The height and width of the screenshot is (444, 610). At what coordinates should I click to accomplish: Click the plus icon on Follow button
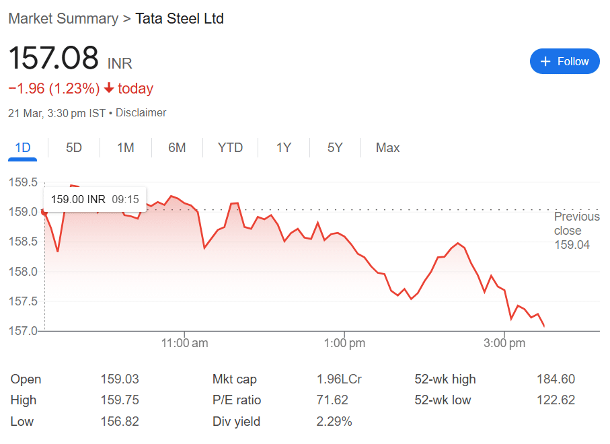(x=545, y=61)
